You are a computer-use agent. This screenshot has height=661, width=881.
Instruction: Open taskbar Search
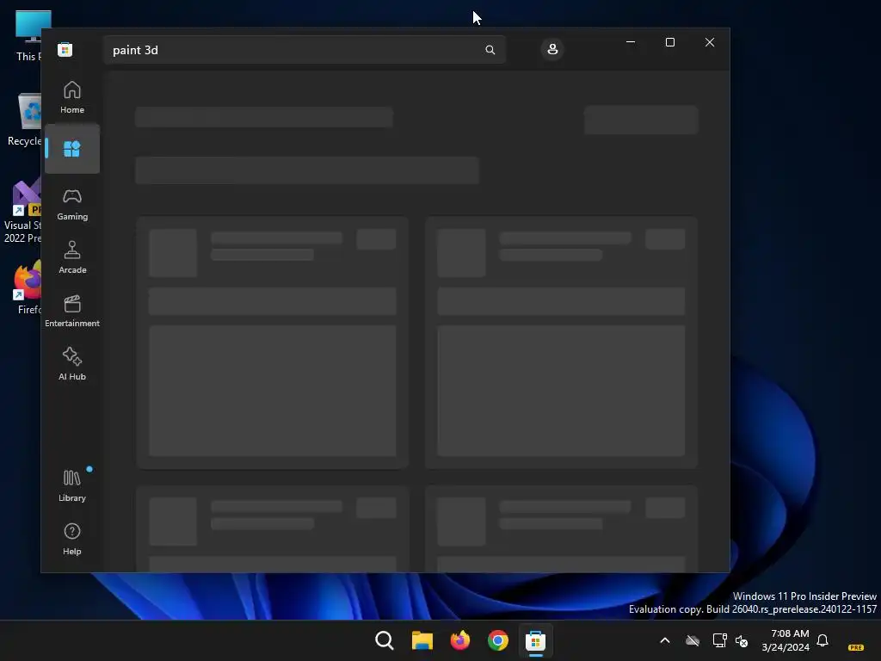385,640
